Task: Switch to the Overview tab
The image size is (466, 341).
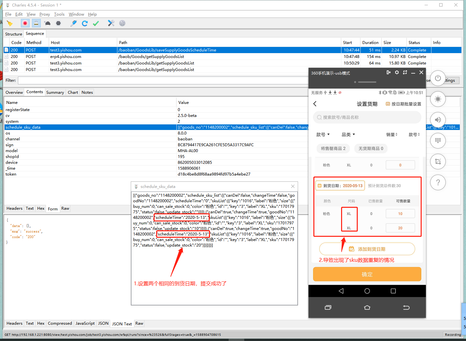Action: coord(14,92)
